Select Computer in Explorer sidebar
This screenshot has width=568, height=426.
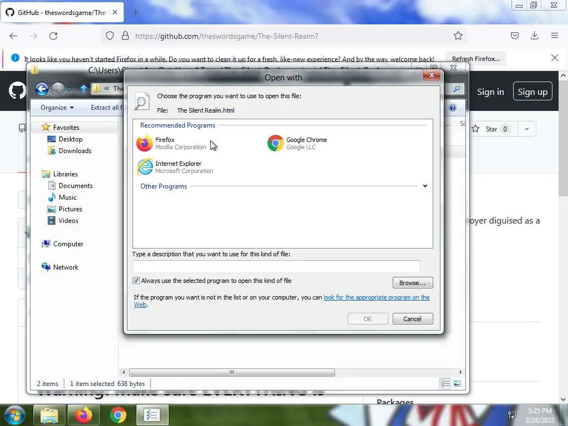click(68, 244)
